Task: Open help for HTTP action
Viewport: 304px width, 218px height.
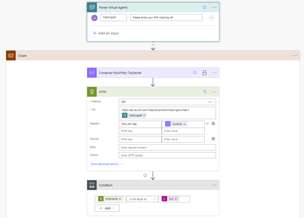Action: coord(205,92)
